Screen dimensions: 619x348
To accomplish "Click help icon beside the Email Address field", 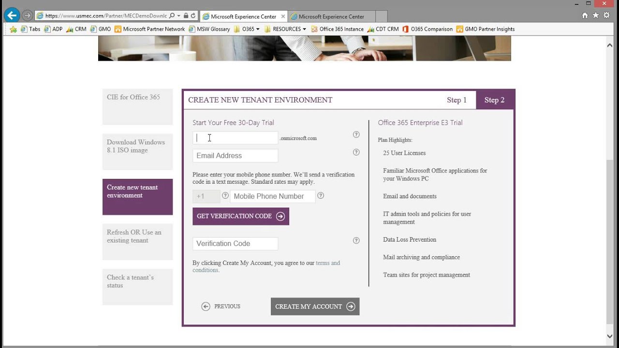I will (356, 152).
